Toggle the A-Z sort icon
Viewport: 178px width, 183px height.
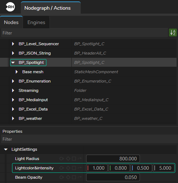point(173,33)
